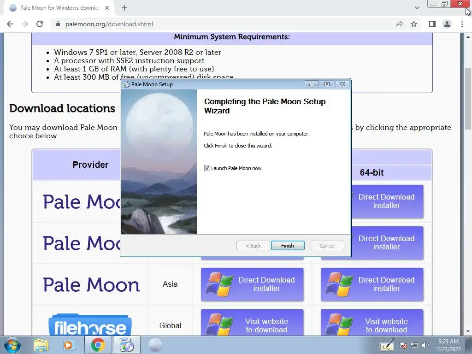Open a new Chrome tab
The height and width of the screenshot is (354, 472).
[x=124, y=8]
